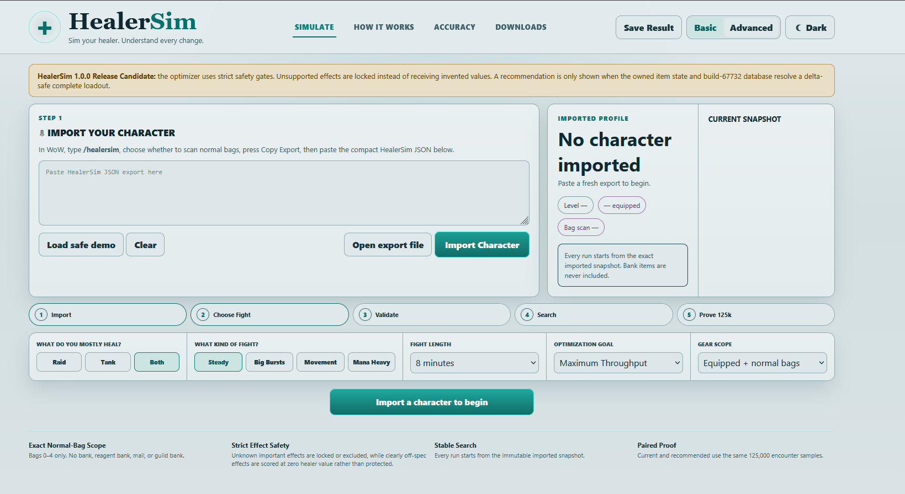
Task: Click the 'Exact Normal-Bag Scope' footer heading
Action: [67, 445]
